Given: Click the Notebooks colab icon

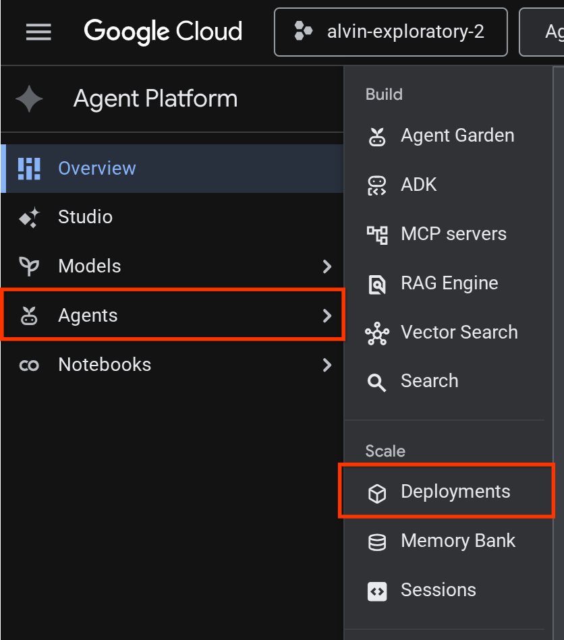Looking at the screenshot, I should (x=29, y=366).
